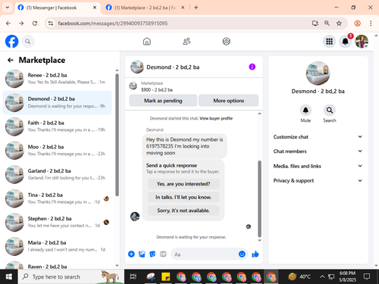Open Groups icon in top bar
379x284 pixels.
pos(226,41)
